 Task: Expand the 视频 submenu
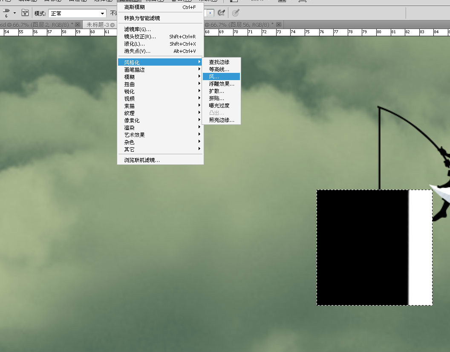coord(160,98)
